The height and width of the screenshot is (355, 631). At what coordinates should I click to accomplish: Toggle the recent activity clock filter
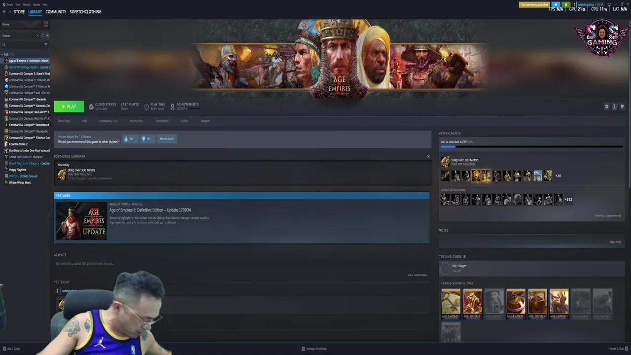(x=43, y=35)
